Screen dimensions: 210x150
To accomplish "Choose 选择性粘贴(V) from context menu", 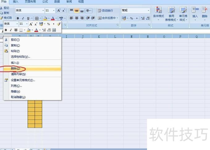I will coord(32,57).
